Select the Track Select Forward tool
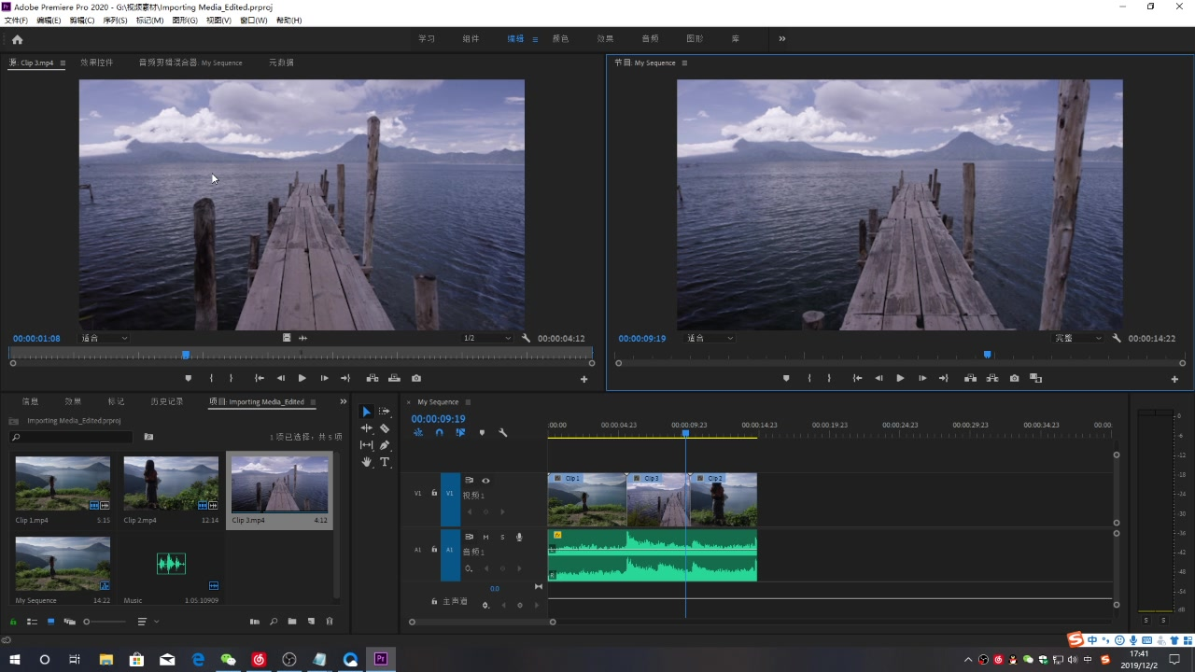This screenshot has width=1195, height=672. (384, 412)
